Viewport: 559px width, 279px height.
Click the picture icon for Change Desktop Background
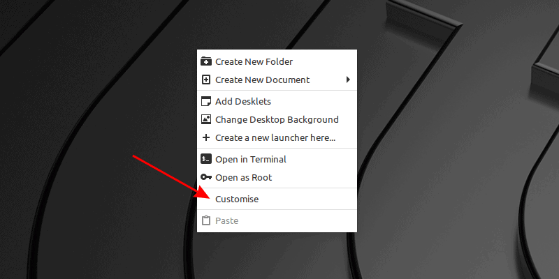(x=206, y=119)
